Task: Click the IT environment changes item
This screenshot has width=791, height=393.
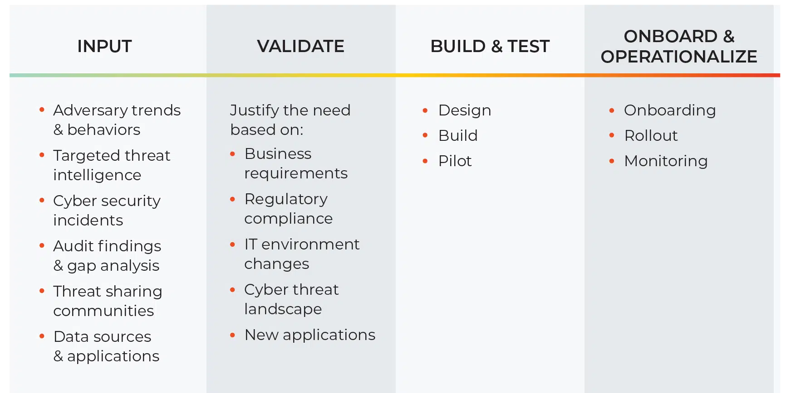Action: coord(301,254)
